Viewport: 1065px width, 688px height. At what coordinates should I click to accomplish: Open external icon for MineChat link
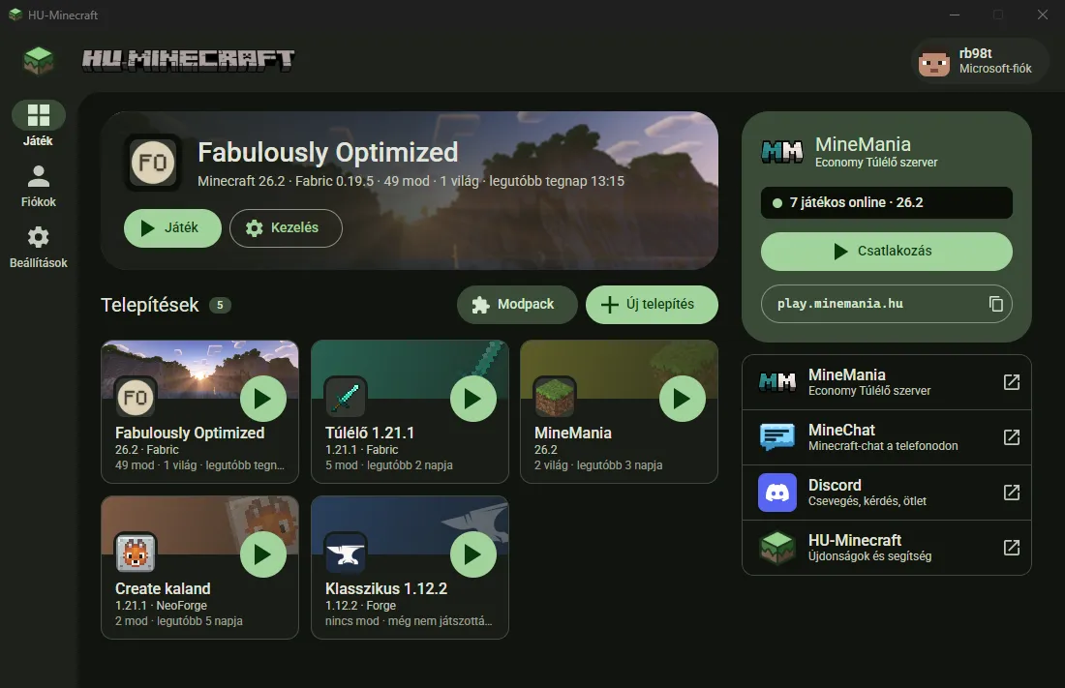pyautogui.click(x=1012, y=437)
